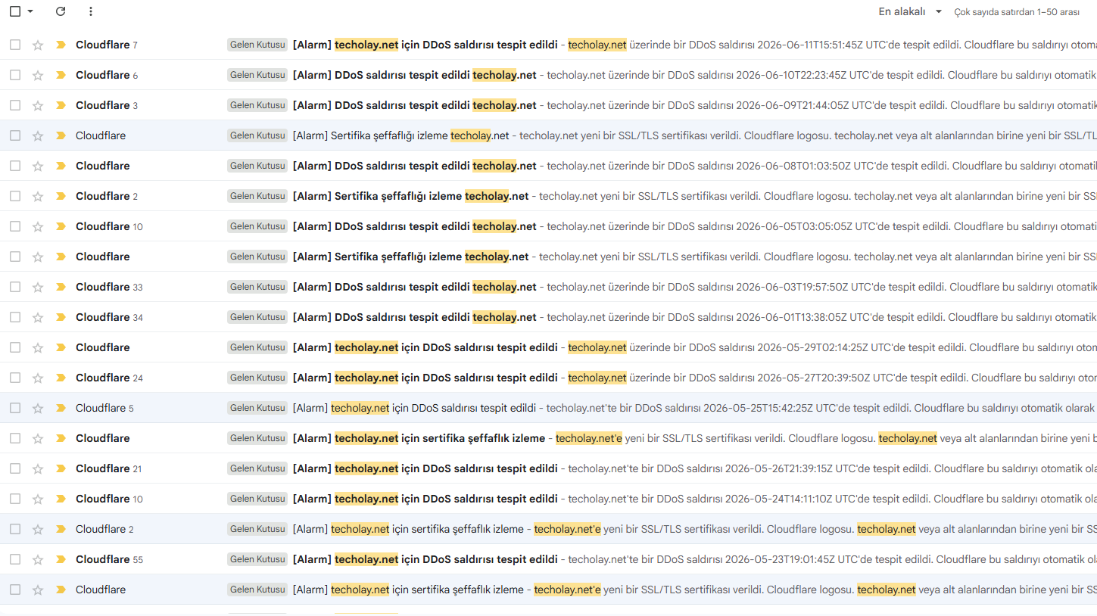
Task: Toggle importance marker on Cloudflare 3 row
Action: click(61, 105)
